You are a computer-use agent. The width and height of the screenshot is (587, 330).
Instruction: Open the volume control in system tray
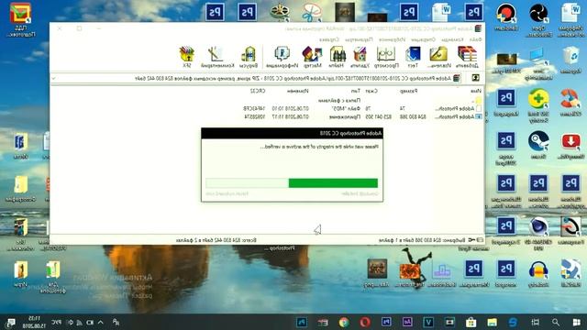pos(70,322)
